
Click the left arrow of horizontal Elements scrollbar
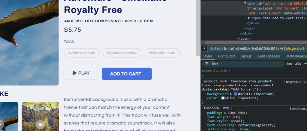203,42
